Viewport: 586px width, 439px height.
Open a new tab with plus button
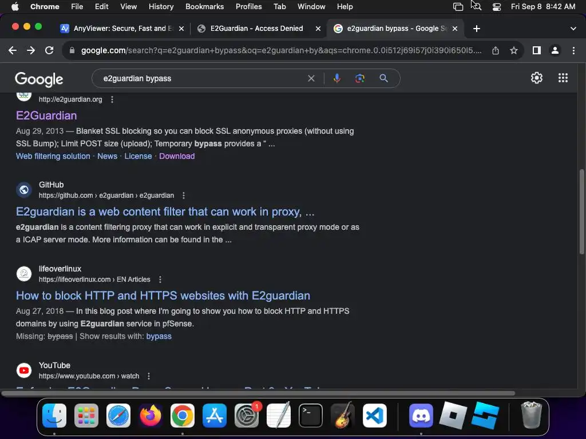pos(477,29)
